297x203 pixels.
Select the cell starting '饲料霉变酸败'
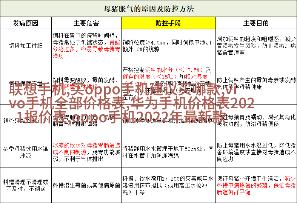[x=86, y=83]
